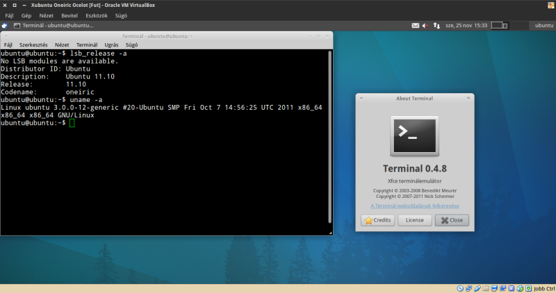The height and width of the screenshot is (293, 556).
Task: Click the 'x86_64 x86_64 GNU/Linux' output line
Action: [47, 115]
